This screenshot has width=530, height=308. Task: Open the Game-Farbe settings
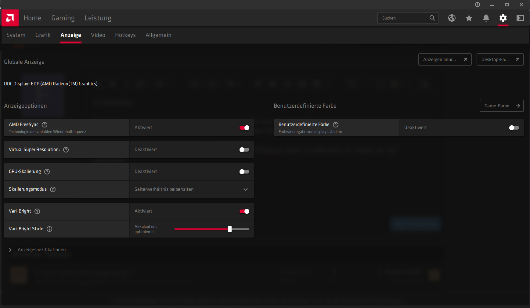[501, 106]
